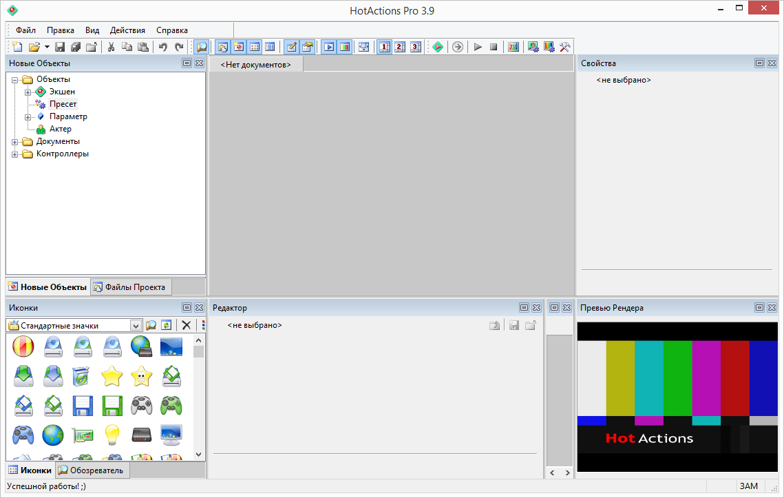The image size is (784, 498).
Task: Select the smiling star face icon thumbnail
Action: pos(142,376)
